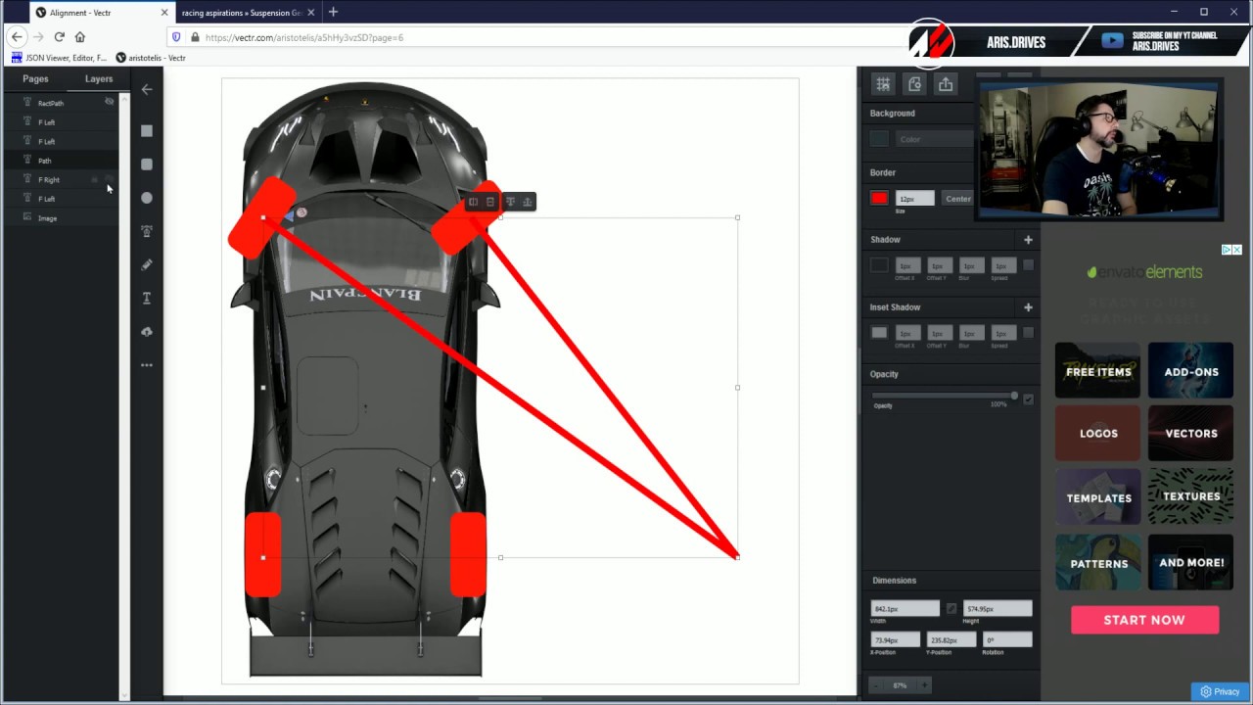
Task: Click the X-Position input field
Action: [x=896, y=639]
